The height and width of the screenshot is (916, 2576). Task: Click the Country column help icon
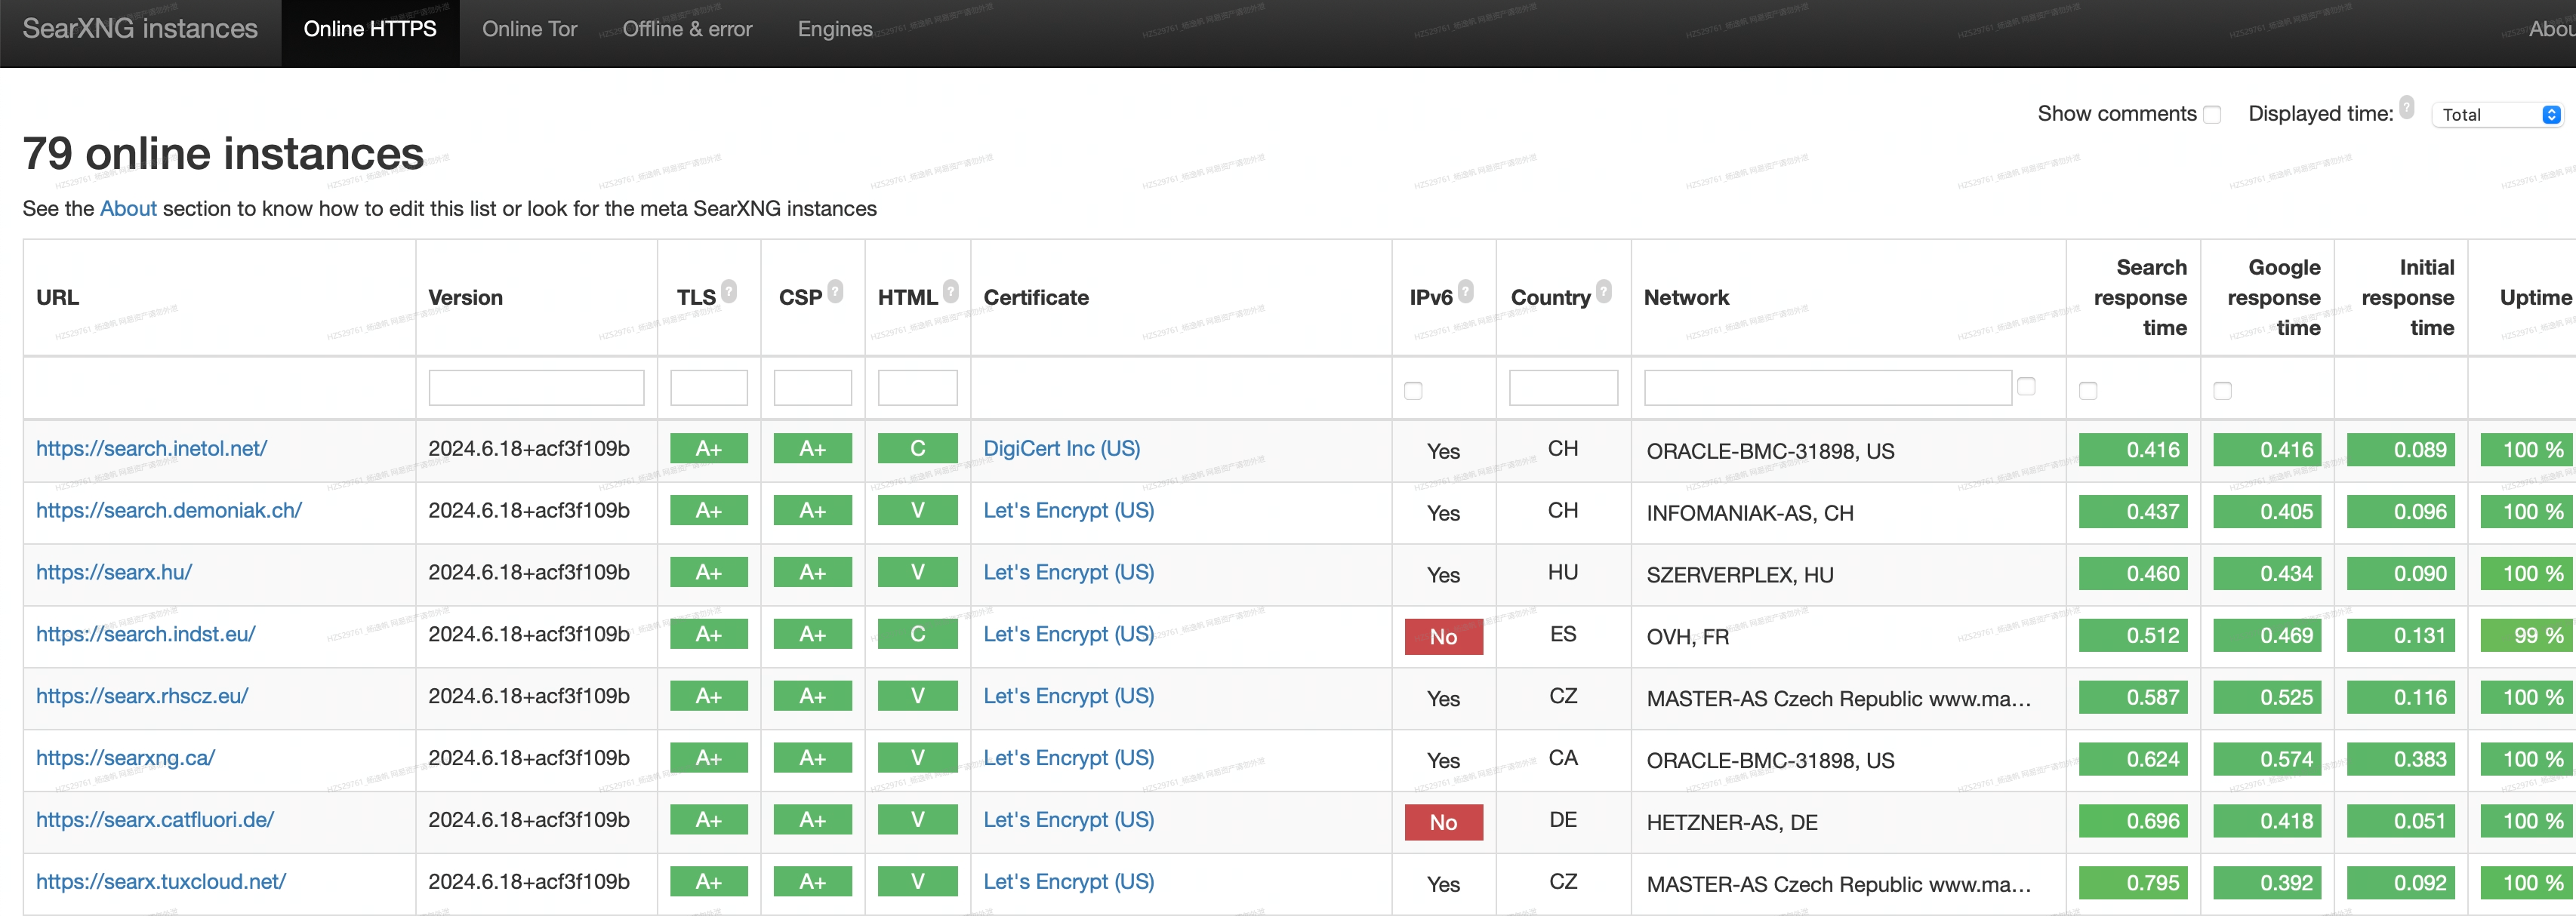pyautogui.click(x=1604, y=290)
